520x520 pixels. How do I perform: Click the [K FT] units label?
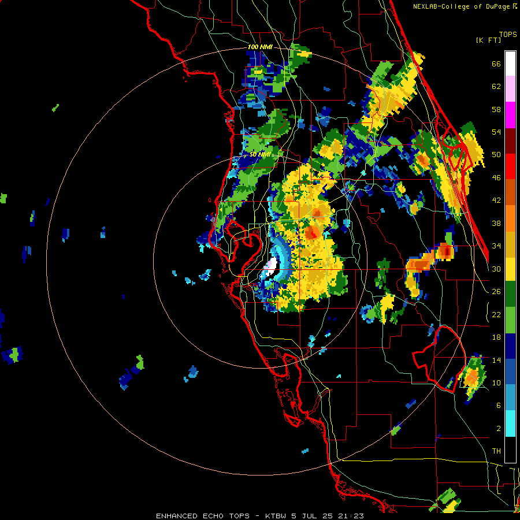(x=488, y=40)
